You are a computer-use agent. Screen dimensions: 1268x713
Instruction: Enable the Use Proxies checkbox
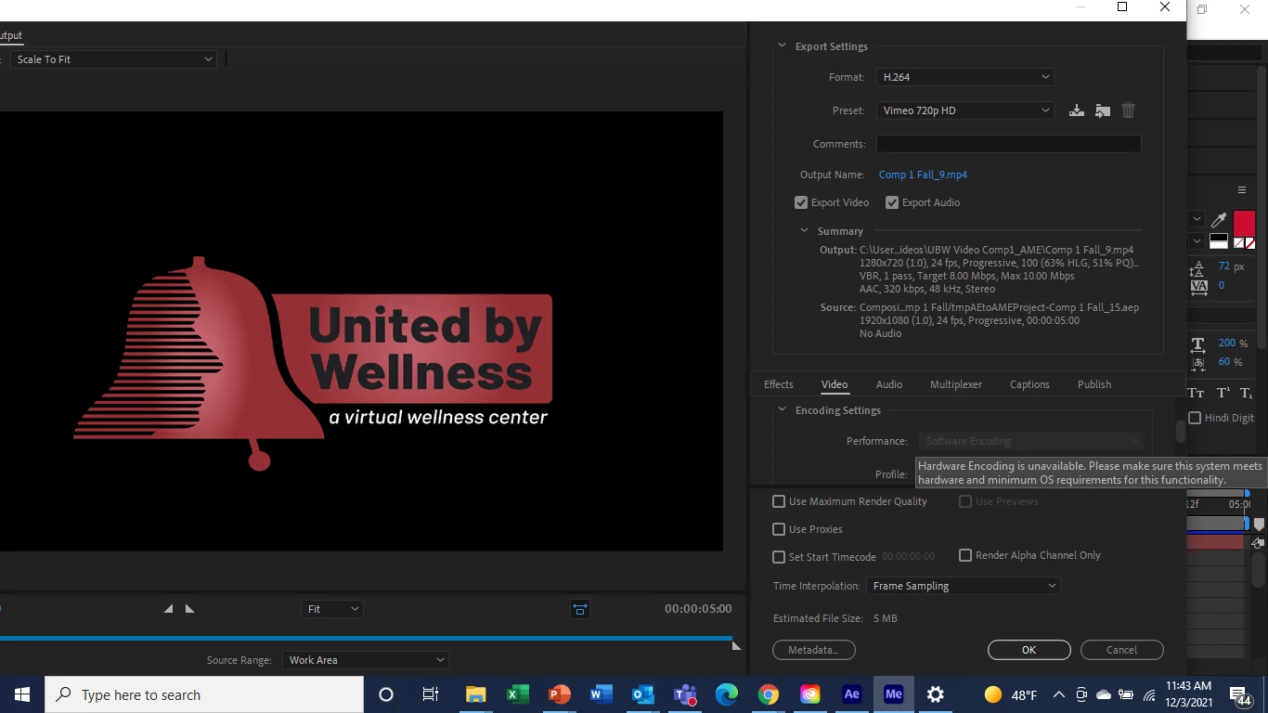pyautogui.click(x=779, y=529)
